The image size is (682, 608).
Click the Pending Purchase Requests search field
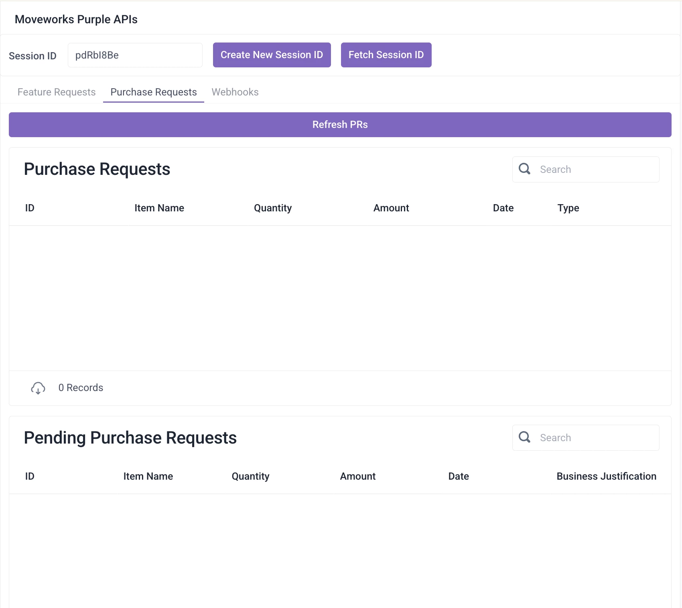click(x=586, y=438)
